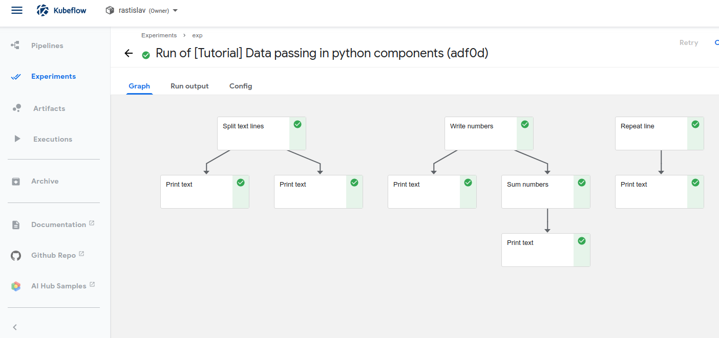Open the Documentation link
The image size is (719, 338).
[x=58, y=224]
